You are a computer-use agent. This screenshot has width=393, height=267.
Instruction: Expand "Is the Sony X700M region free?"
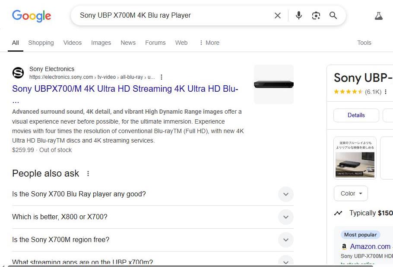[x=152, y=240]
